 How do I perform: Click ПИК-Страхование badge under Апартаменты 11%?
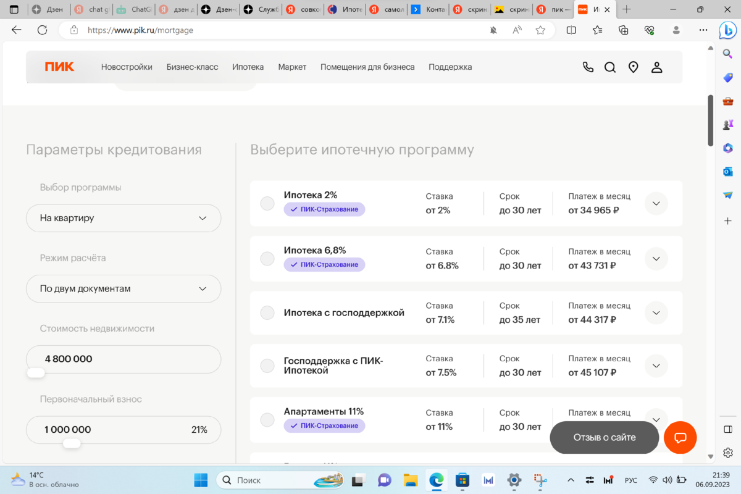click(325, 425)
